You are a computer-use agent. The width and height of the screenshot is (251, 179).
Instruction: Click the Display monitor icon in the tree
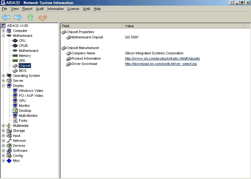tap(9, 86)
